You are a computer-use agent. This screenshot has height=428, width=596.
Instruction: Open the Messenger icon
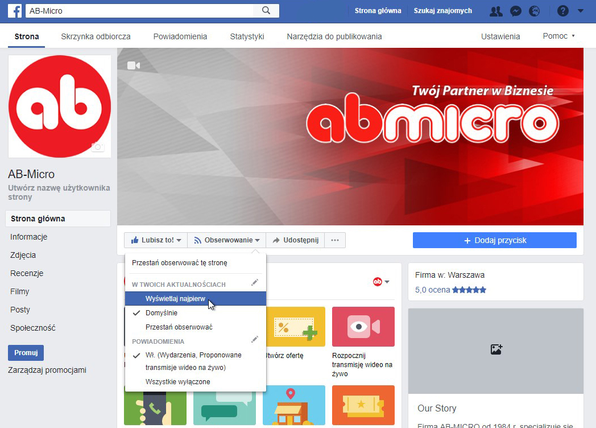[x=515, y=11]
